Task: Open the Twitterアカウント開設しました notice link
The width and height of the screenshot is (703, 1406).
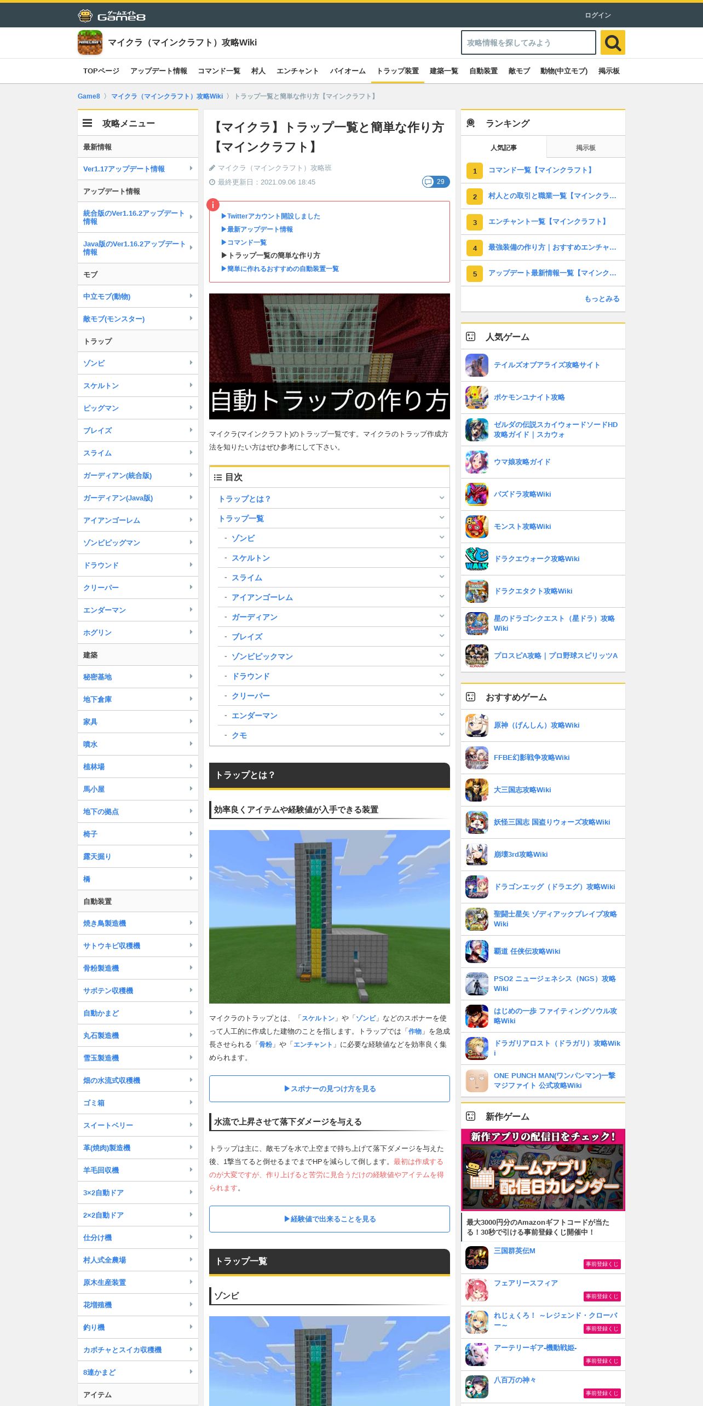Action: click(271, 216)
